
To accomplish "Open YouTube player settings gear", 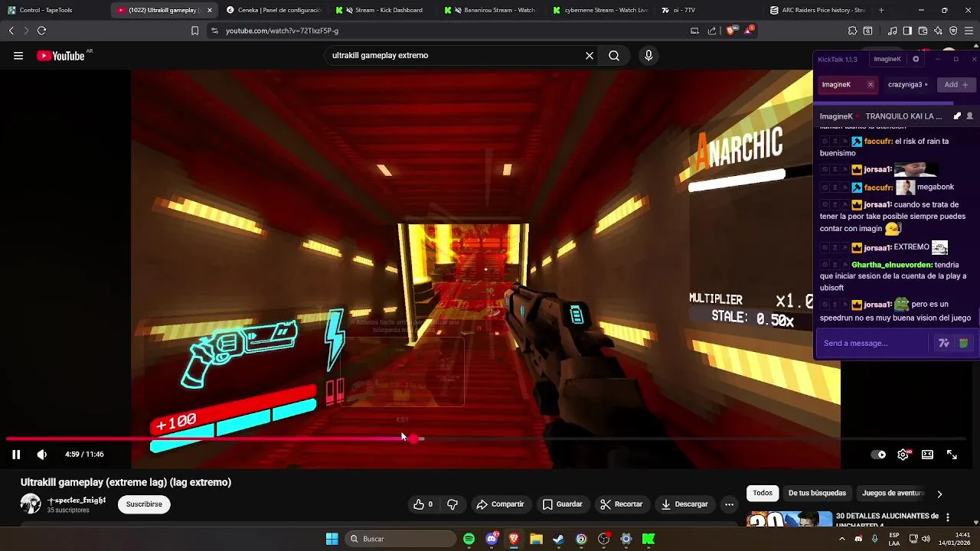I will [x=903, y=455].
